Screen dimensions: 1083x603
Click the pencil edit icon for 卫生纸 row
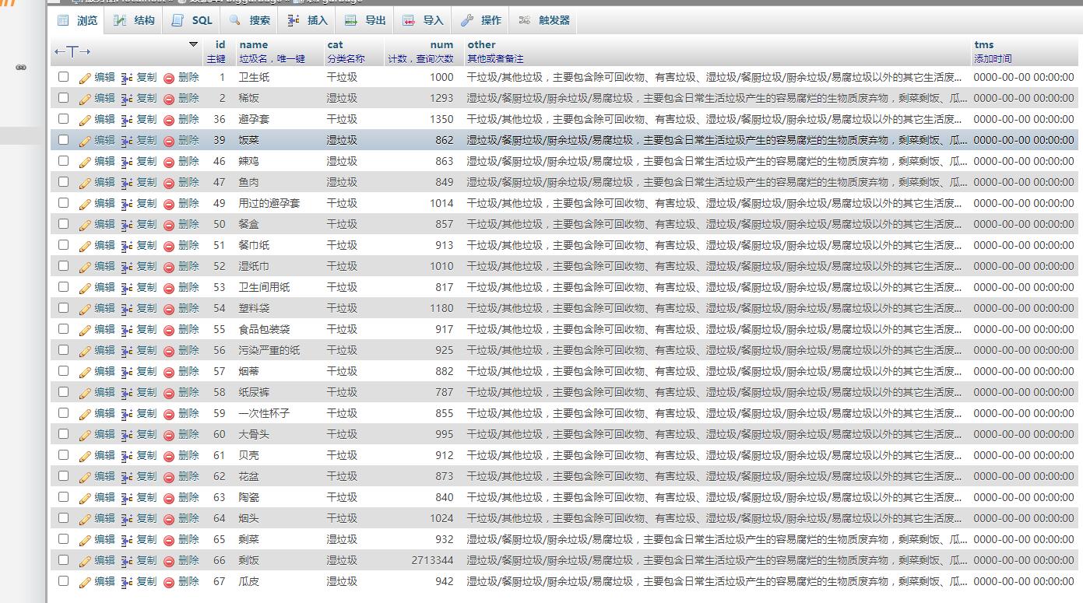tap(85, 78)
